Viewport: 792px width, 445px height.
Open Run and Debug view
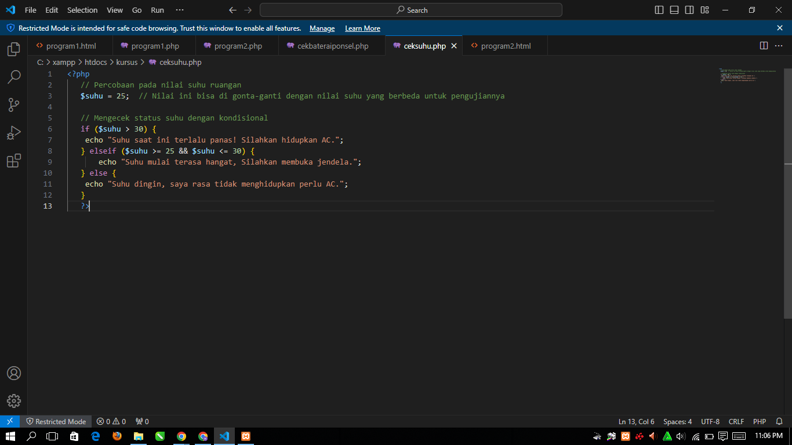14,133
